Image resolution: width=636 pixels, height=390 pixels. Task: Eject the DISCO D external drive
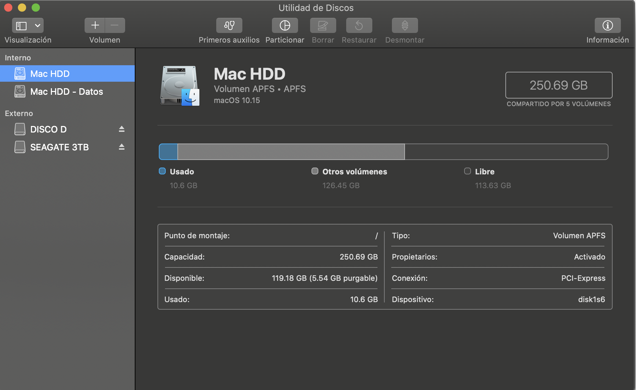click(121, 129)
